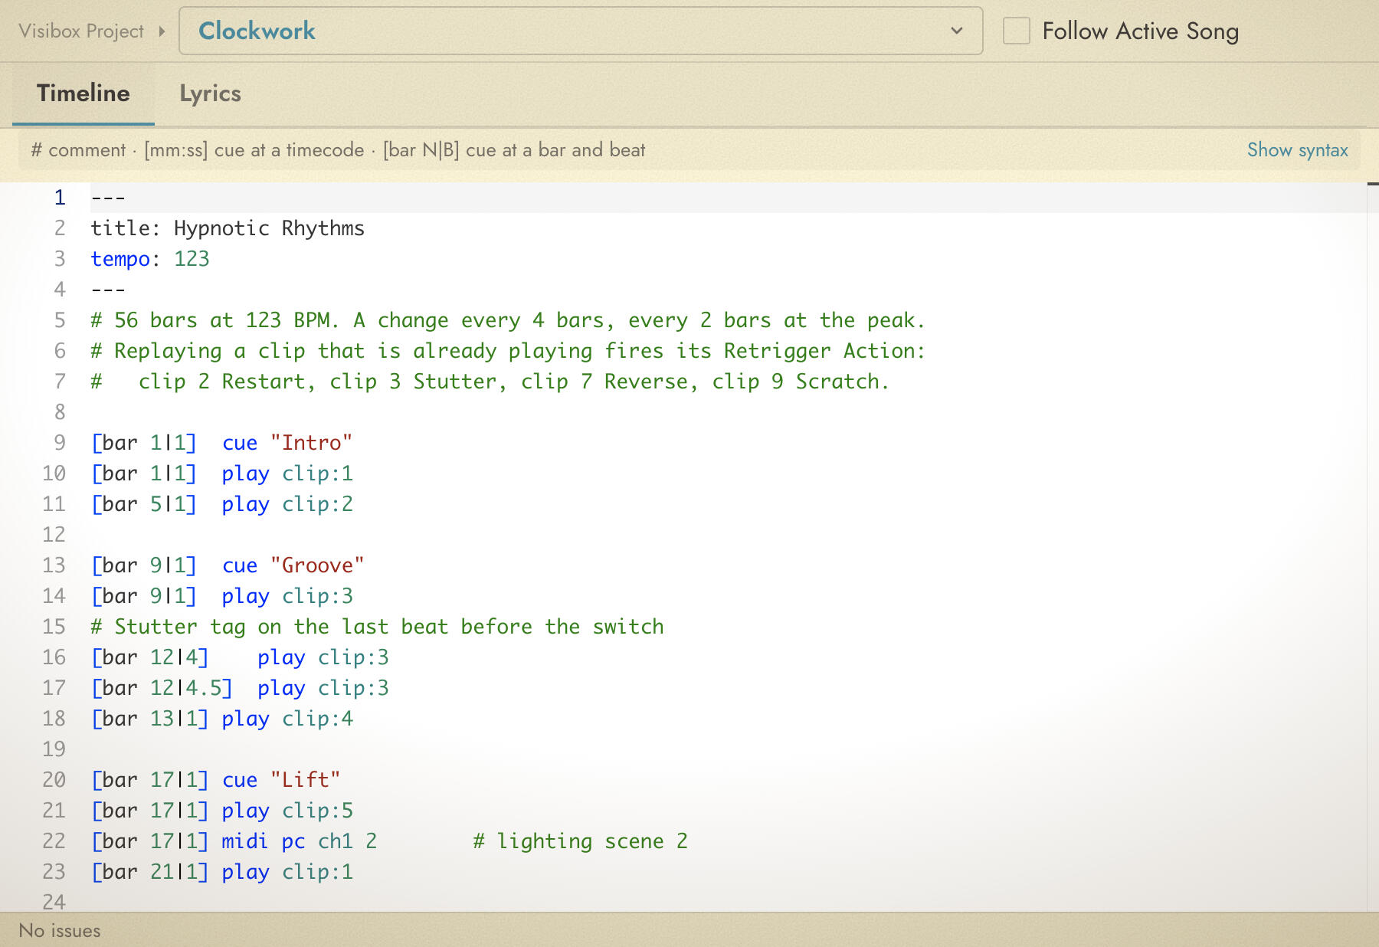1379x947 pixels.
Task: Click the 'midi pc ch1 2' line
Action: [x=234, y=841]
